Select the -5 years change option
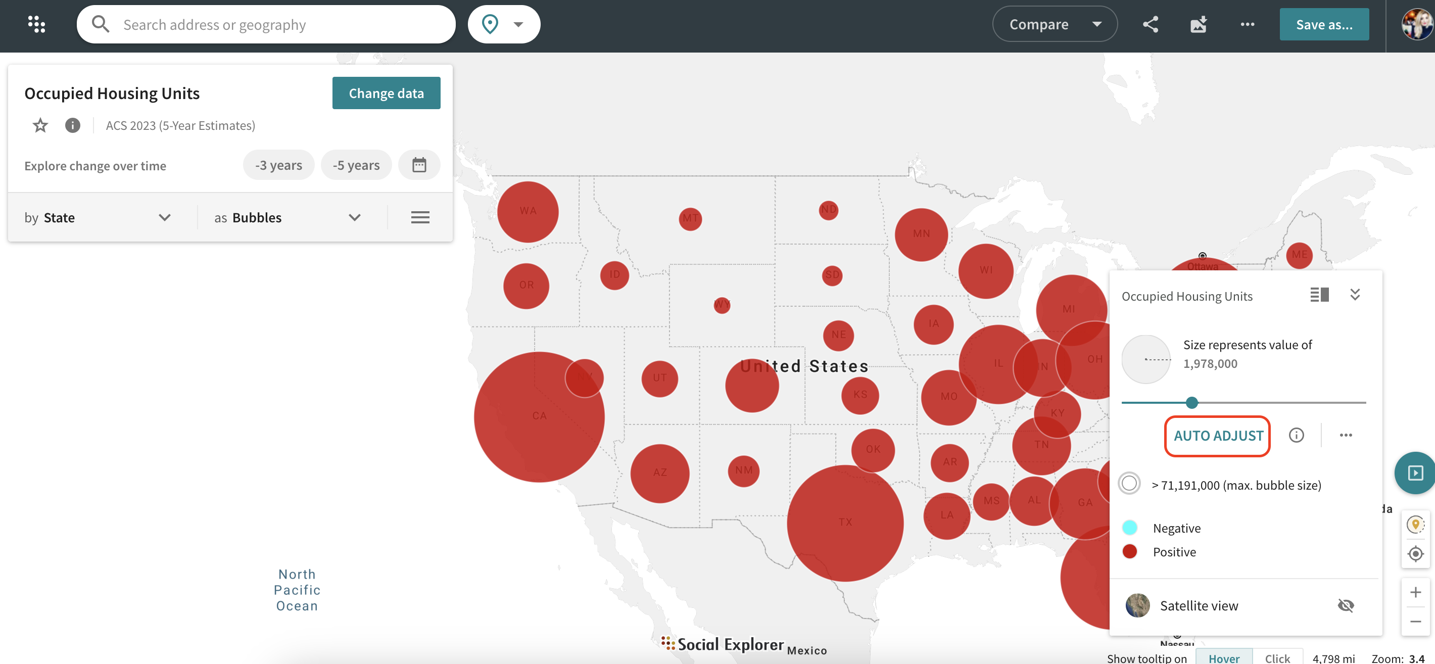This screenshot has height=664, width=1435. click(356, 165)
